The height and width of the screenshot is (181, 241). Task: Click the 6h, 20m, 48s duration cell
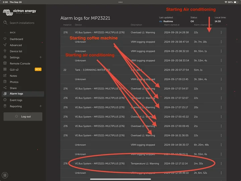[202, 145]
